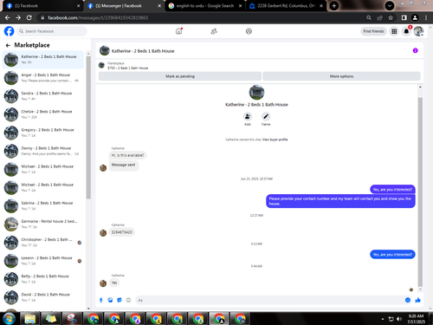This screenshot has width=433, height=325.
Task: Click More options button
Action: click(341, 76)
